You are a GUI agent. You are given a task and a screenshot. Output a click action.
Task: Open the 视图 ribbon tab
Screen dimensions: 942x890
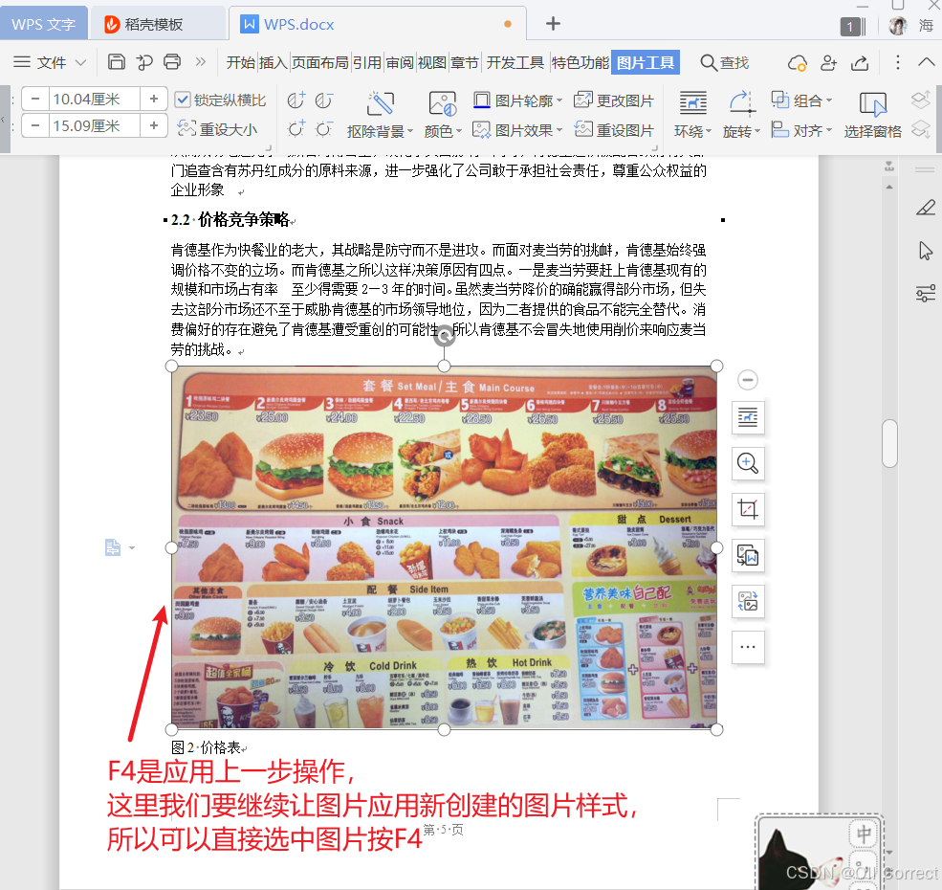(432, 62)
